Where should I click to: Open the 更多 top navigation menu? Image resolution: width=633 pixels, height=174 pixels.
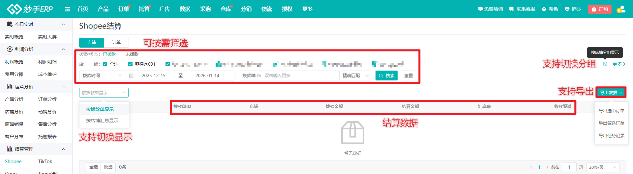(308, 9)
